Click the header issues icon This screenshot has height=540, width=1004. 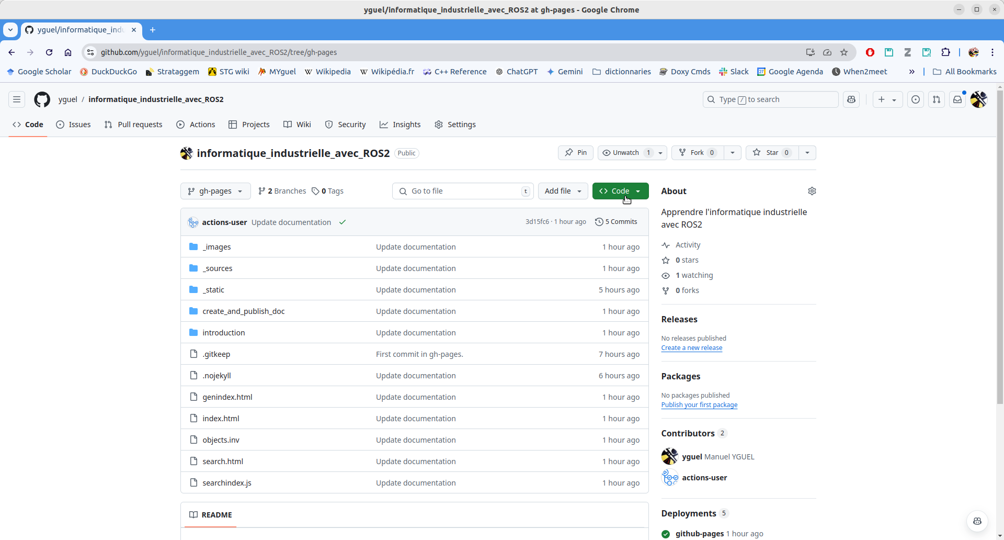[916, 99]
